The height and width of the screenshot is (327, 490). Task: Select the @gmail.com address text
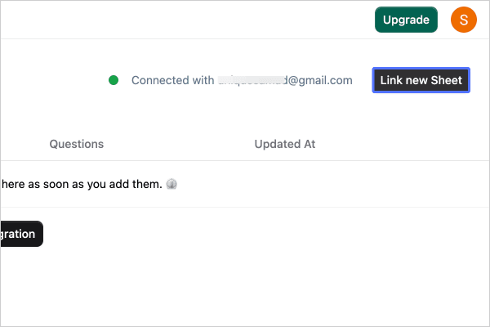[320, 80]
